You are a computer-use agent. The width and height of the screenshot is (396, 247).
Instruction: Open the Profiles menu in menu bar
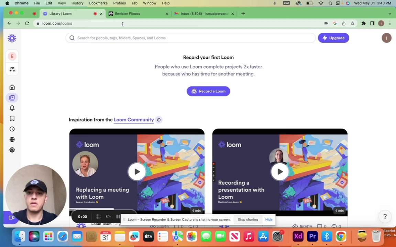[120, 3]
